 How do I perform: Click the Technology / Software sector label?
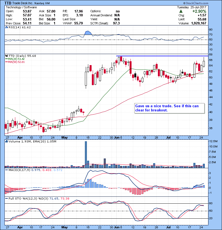pyautogui.click(x=21, y=7)
